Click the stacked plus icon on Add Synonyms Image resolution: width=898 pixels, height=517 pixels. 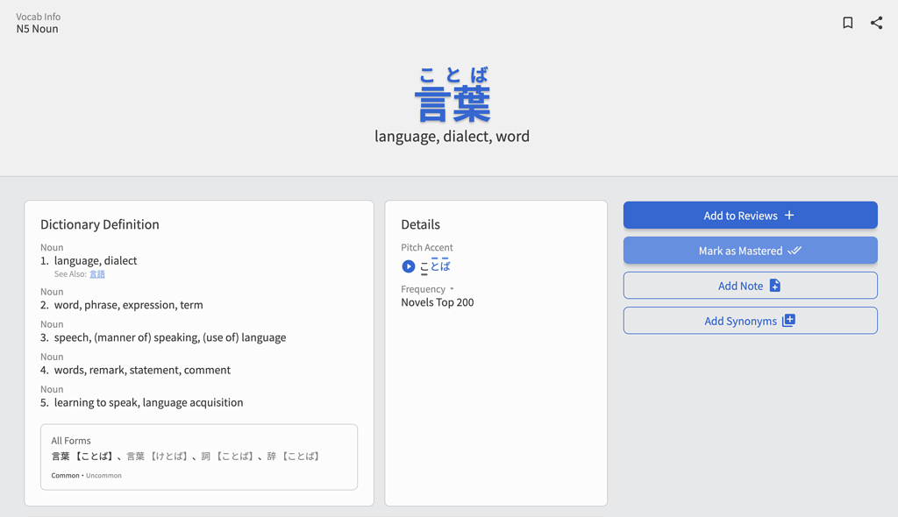788,321
